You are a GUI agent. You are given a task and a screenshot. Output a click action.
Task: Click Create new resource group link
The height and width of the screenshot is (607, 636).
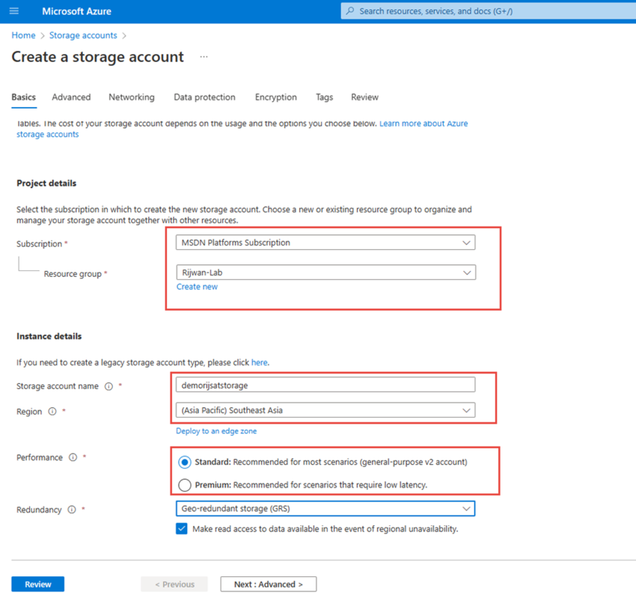[197, 287]
